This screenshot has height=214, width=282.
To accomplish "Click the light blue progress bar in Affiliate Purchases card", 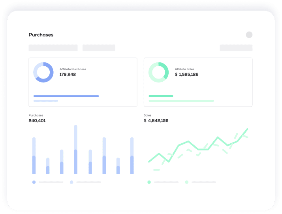I will pos(46,101).
